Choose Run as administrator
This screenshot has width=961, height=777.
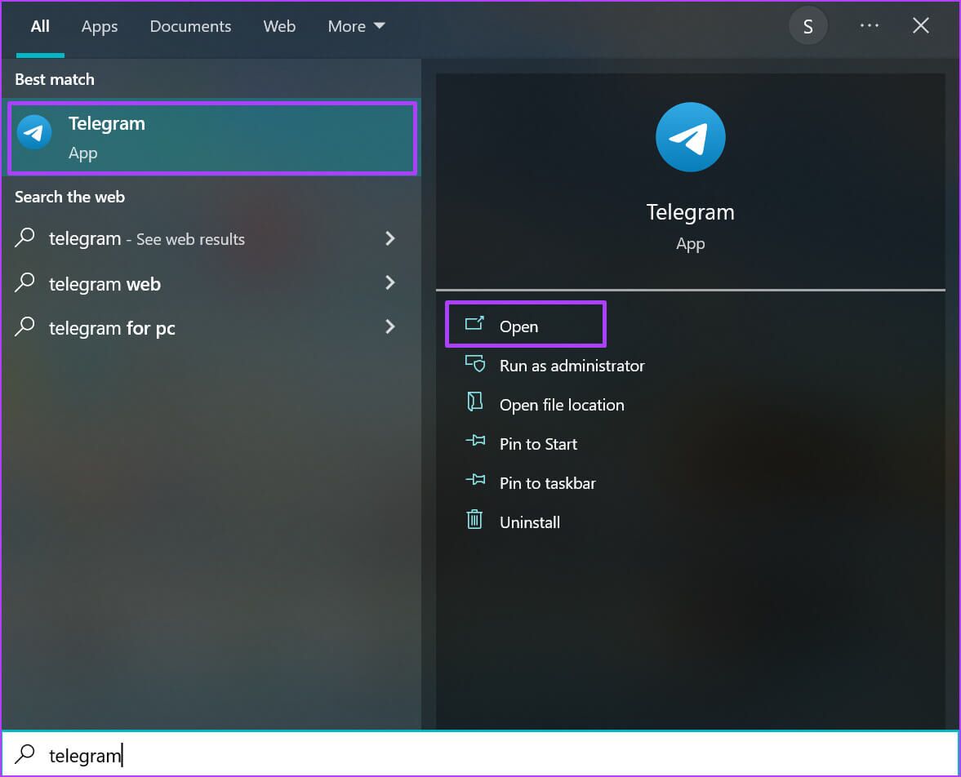(x=572, y=366)
